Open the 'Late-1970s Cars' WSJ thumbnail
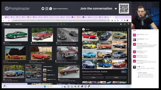This screenshot has height=90, width=161. tap(67, 53)
